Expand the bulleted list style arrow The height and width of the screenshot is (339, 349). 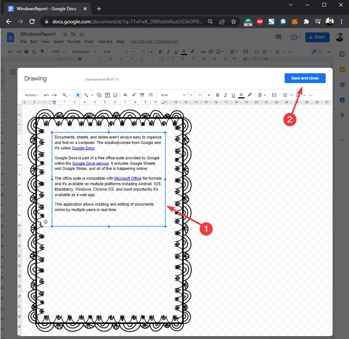291,95
